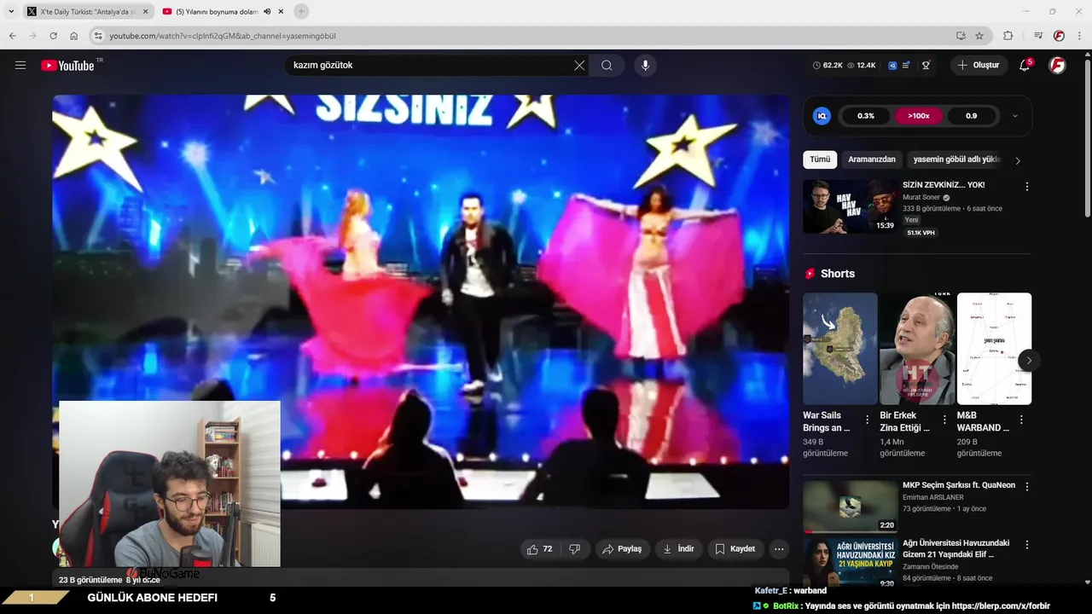This screenshot has width=1092, height=614.
Task: Select the Tümü filter chip
Action: (820, 159)
